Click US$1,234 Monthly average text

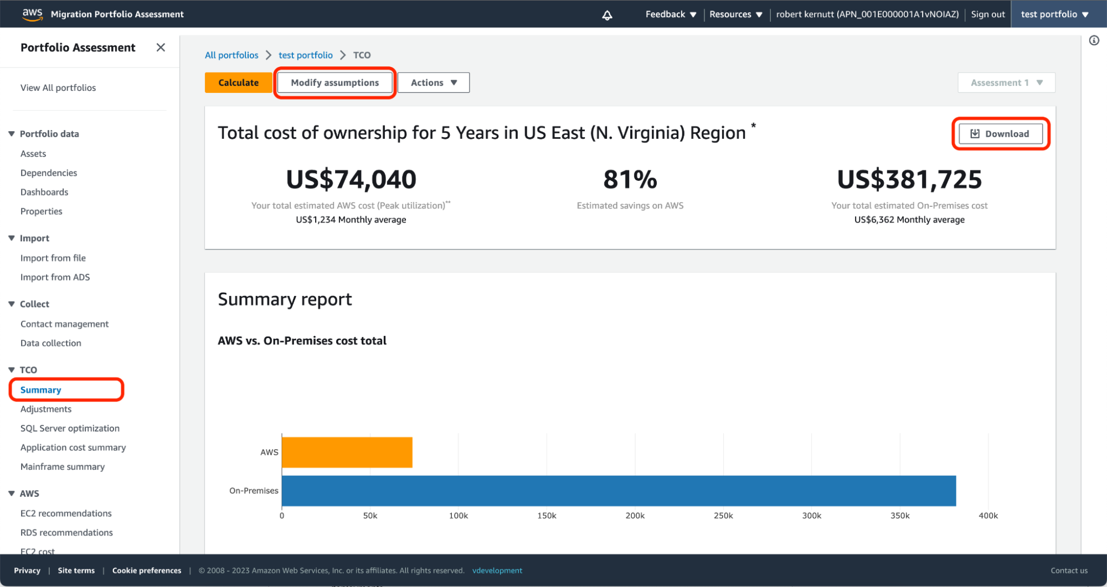click(x=351, y=220)
